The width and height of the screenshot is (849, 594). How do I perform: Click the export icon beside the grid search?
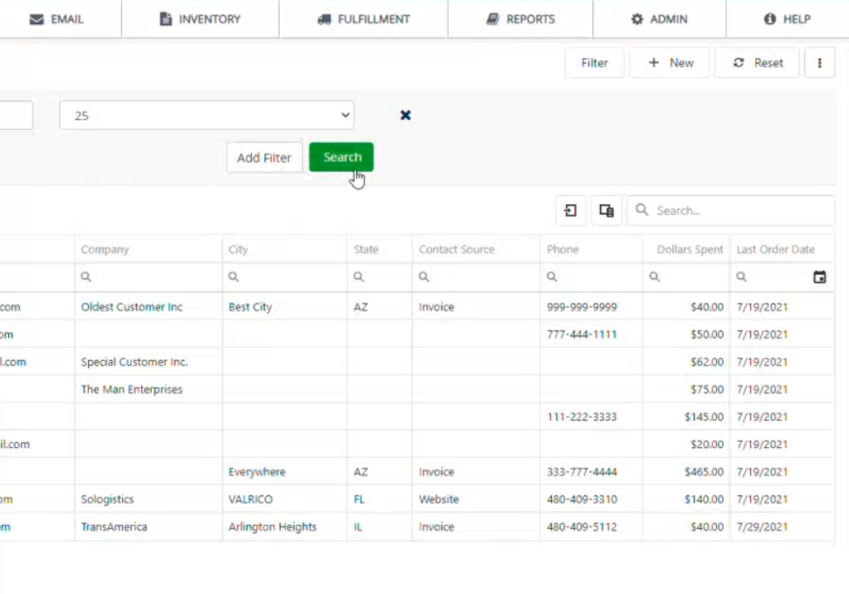571,211
